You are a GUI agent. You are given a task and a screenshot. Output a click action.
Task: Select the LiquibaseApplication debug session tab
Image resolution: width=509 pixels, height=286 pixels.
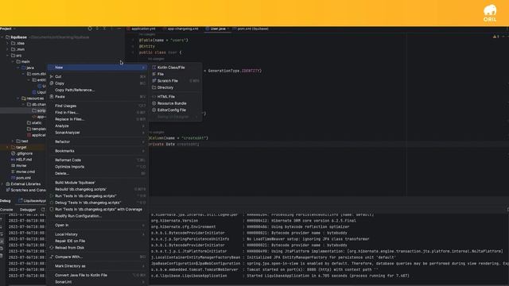(x=33, y=201)
